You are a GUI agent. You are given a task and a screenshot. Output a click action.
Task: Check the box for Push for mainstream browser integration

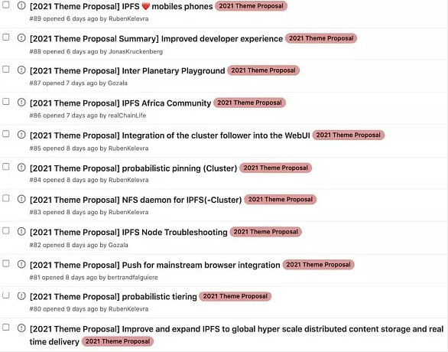pos(5,264)
